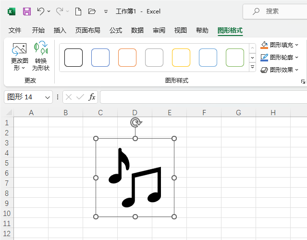Screen dimensions: 307x240
Task: Open the 文件 tab
Action: point(15,30)
